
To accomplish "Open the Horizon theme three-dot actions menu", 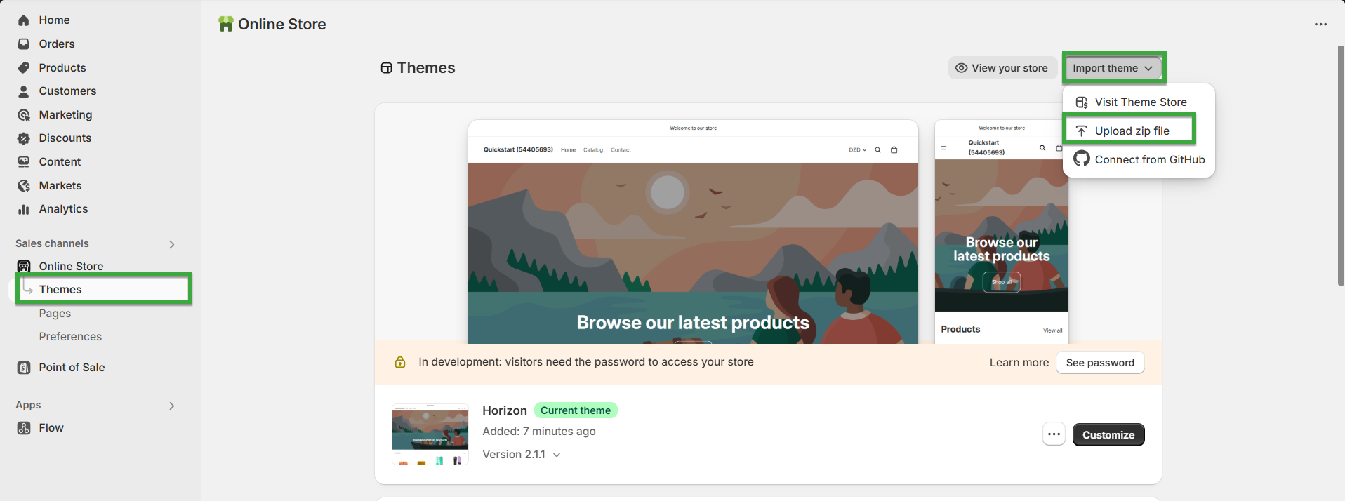I will coord(1054,434).
